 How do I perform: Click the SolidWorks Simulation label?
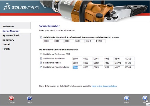click(x=54, y=58)
